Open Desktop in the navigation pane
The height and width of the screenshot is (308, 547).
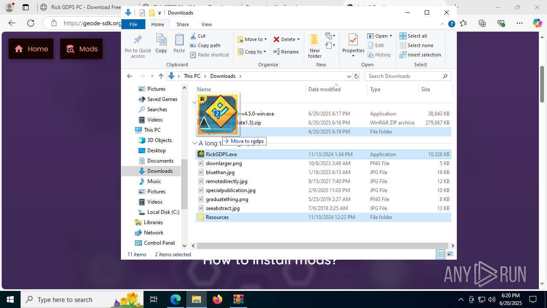pyautogui.click(x=152, y=151)
